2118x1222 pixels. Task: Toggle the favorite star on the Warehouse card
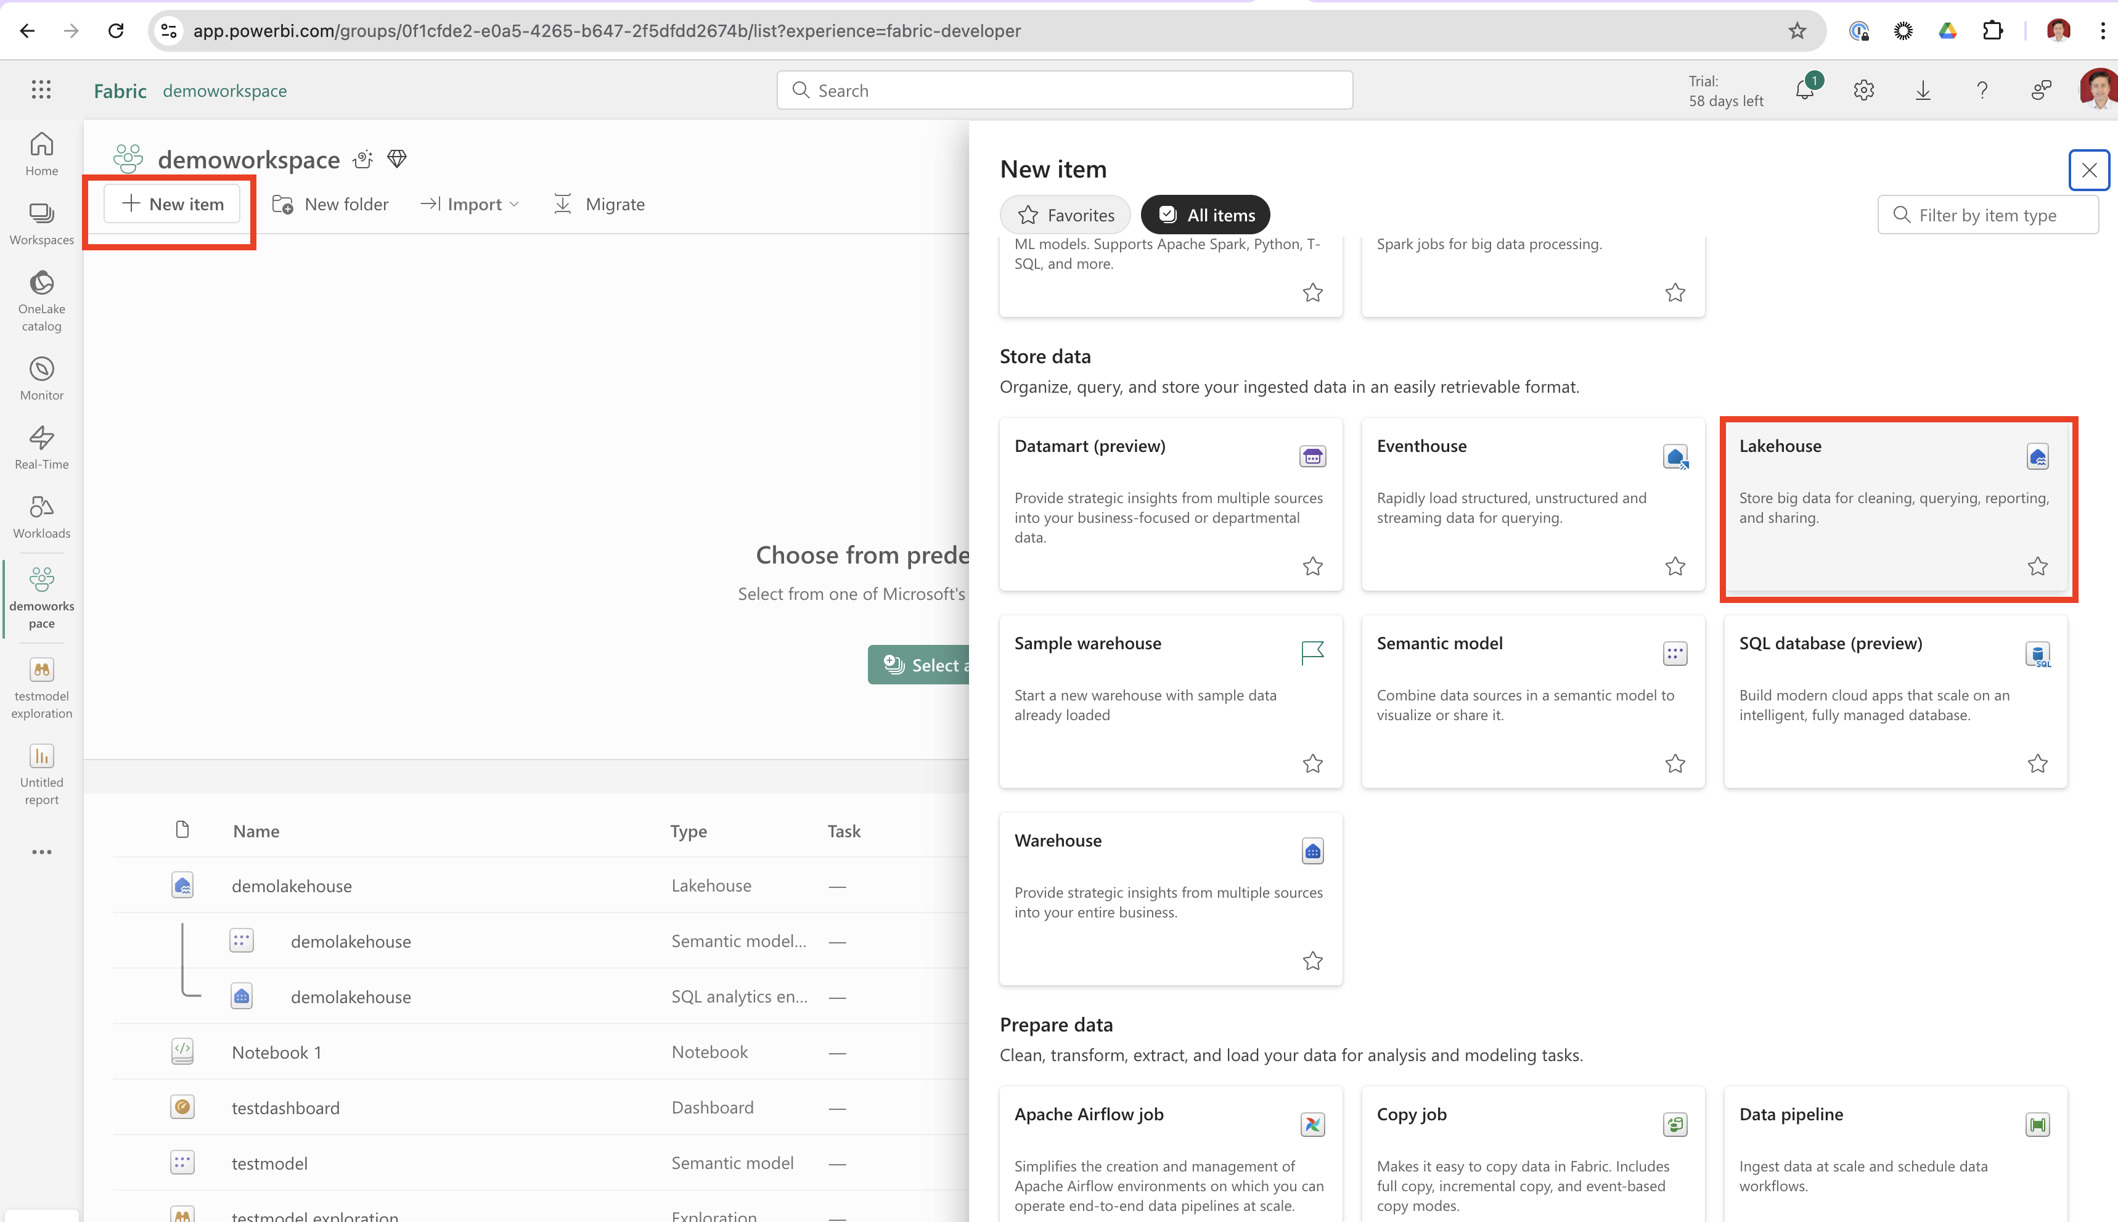coord(1312,961)
